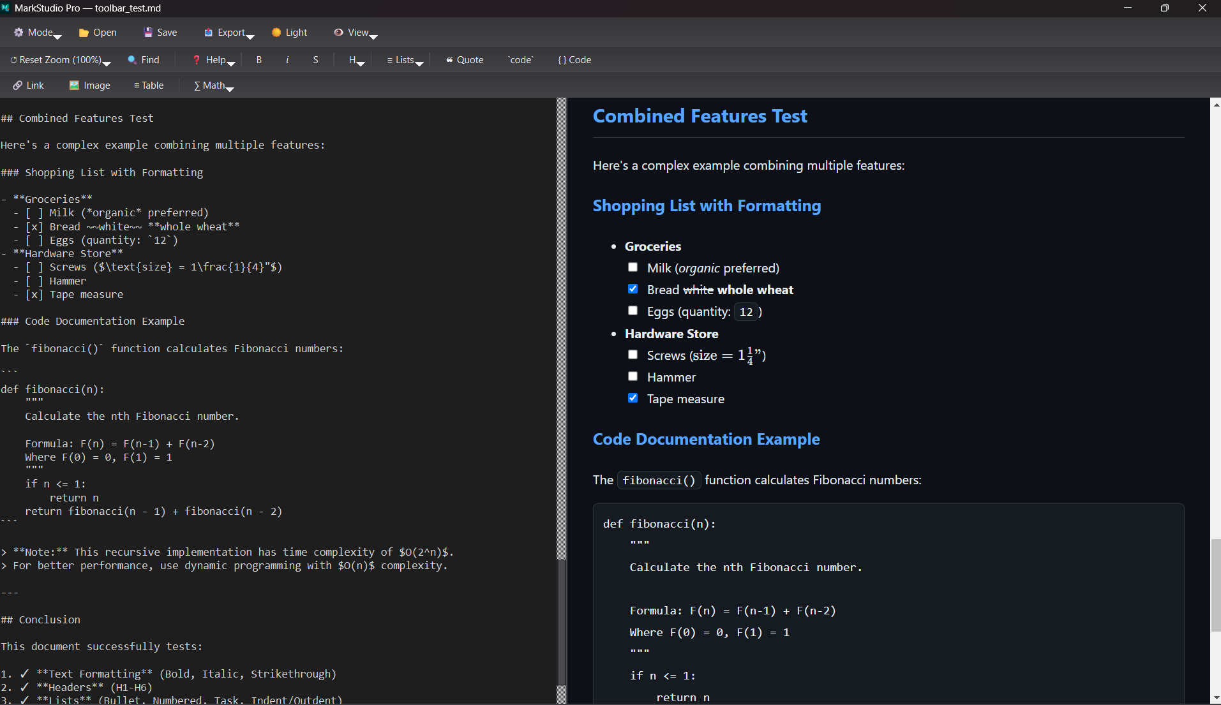1221x705 pixels.
Task: Click 'Code Documentation Example' preview heading
Action: (706, 439)
